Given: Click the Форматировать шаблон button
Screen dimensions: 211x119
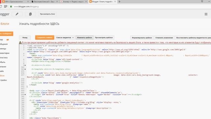Looking at the screenshot, I should [142, 38].
